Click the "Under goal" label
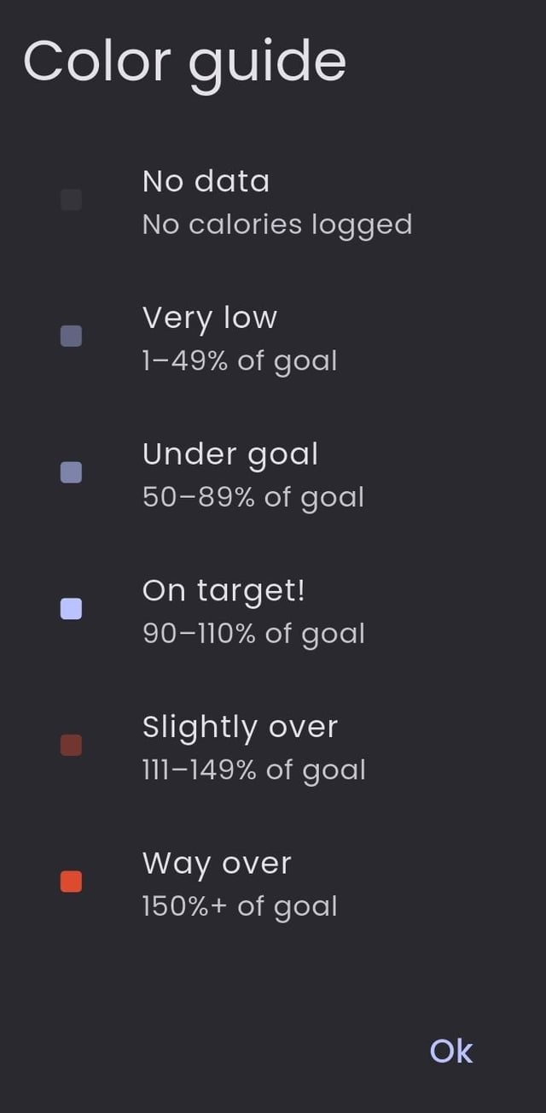Screen dimensions: 546x1113 click(x=230, y=454)
